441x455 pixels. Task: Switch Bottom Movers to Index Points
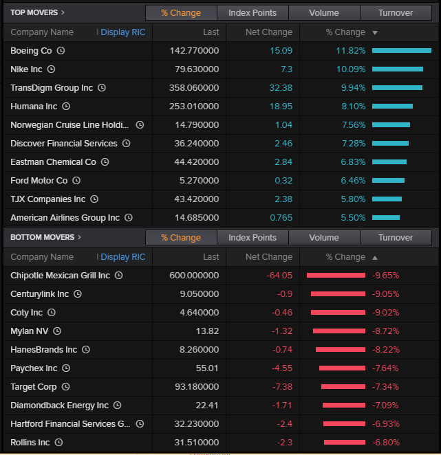point(252,238)
